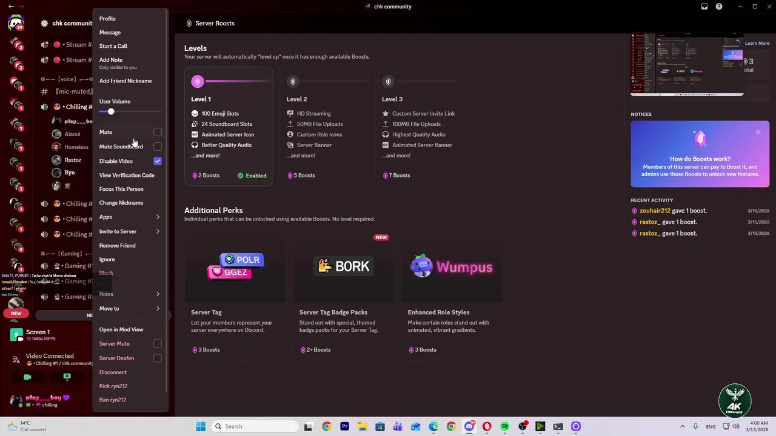Click the Level 2 boost gem marker
Screen dimensions: 776x436
pos(293,81)
